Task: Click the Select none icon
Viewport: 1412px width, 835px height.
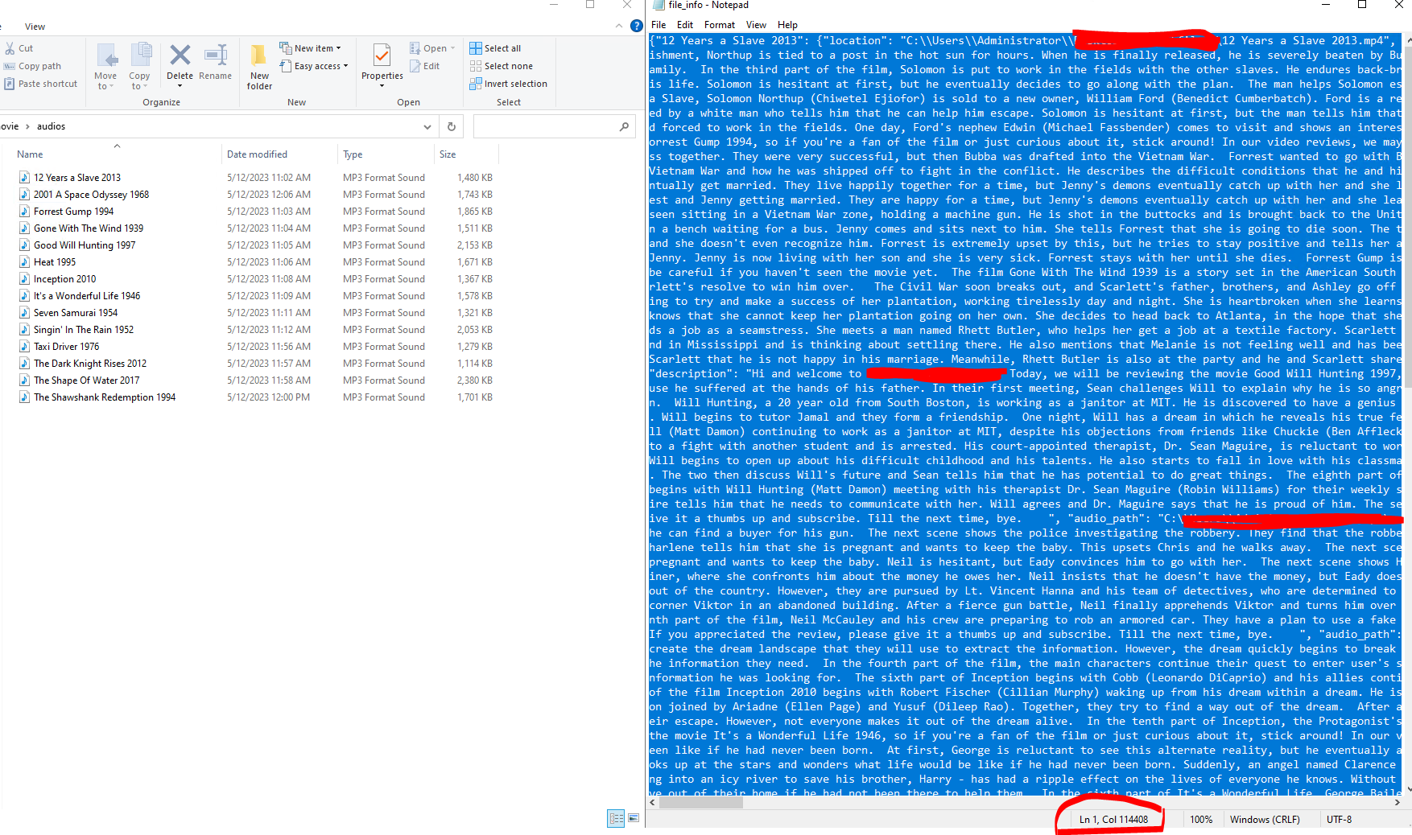Action: click(x=476, y=66)
